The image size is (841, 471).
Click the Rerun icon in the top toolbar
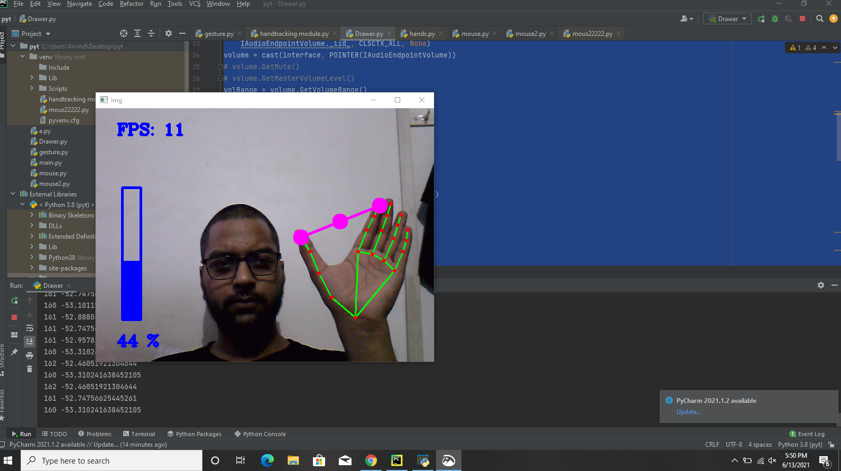[x=761, y=19]
